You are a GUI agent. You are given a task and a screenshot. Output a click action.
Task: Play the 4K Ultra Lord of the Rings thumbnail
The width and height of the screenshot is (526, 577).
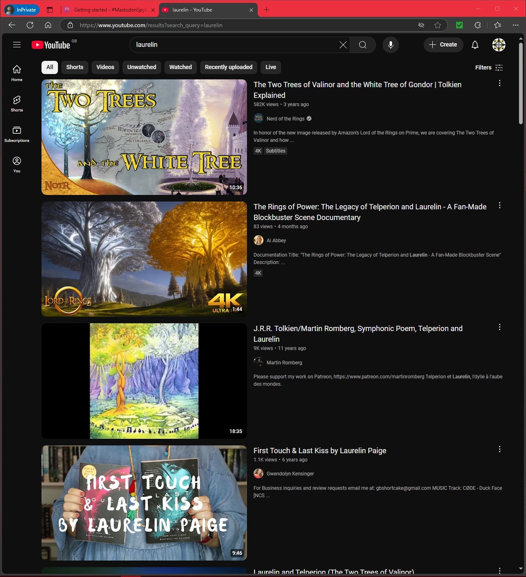click(144, 259)
